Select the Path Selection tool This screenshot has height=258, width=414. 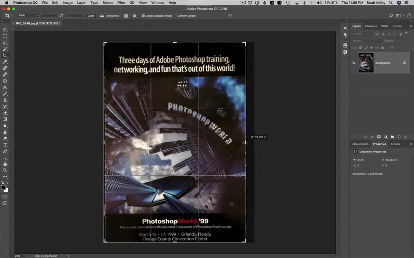click(5, 158)
